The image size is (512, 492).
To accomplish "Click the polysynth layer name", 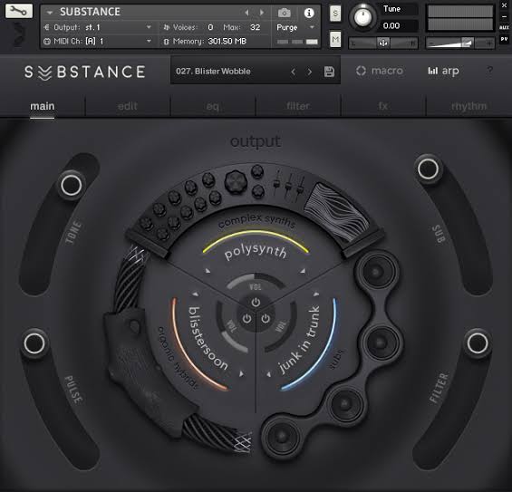I will (x=256, y=252).
